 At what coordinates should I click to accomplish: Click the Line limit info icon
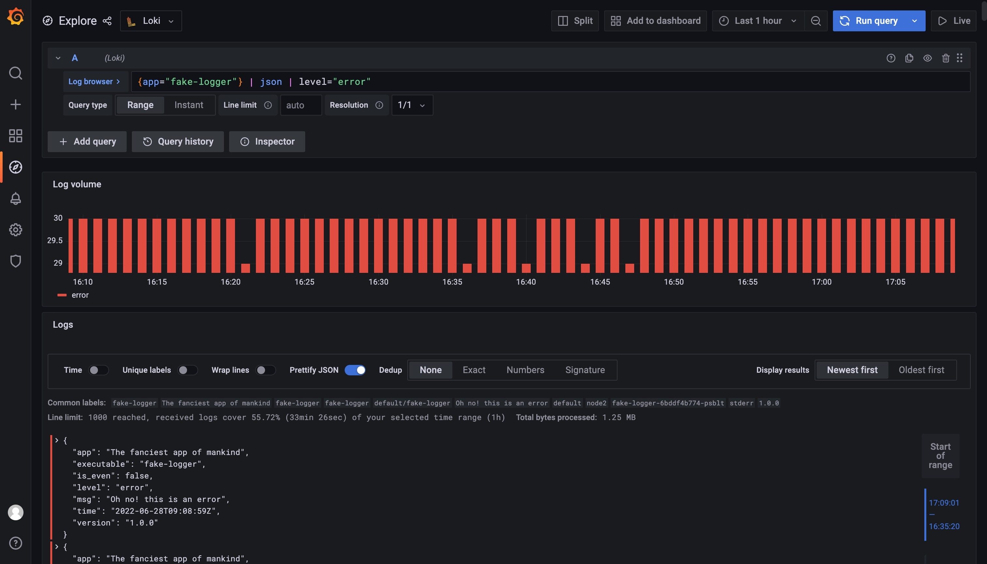point(268,105)
